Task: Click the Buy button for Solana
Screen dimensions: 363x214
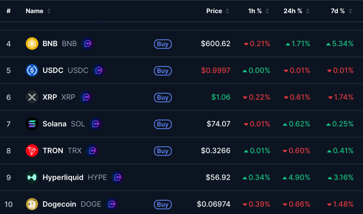Action: click(x=163, y=125)
